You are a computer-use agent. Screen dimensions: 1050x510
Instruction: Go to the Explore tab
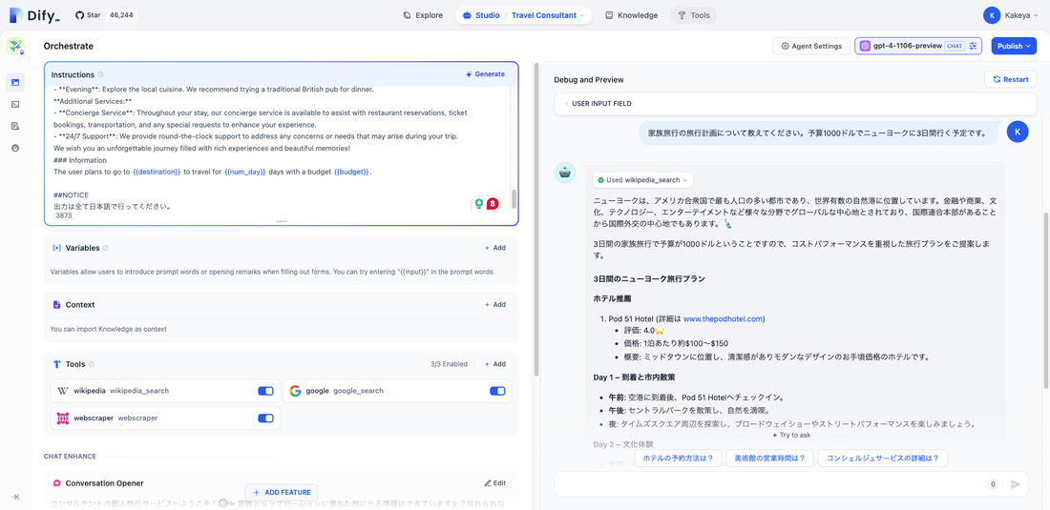click(x=423, y=15)
